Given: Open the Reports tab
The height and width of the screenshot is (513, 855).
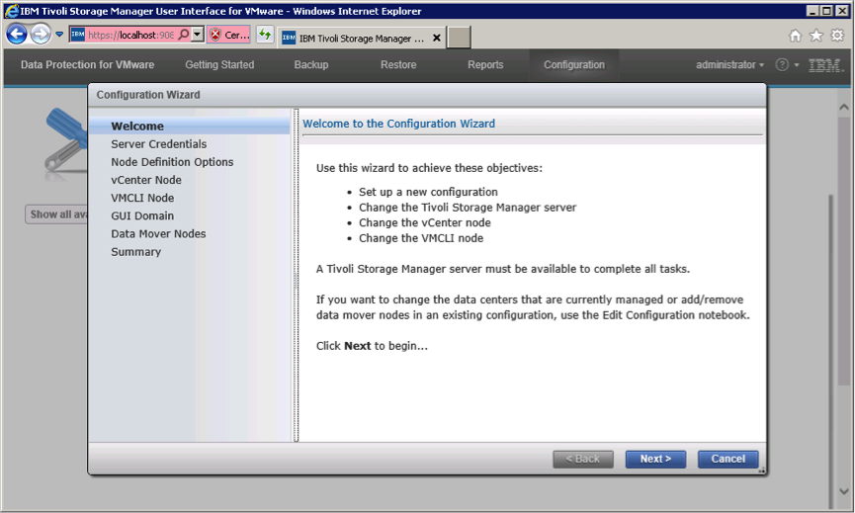Looking at the screenshot, I should tap(485, 65).
